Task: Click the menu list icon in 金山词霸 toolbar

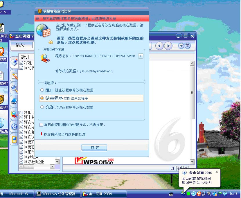Action: [x=188, y=46]
